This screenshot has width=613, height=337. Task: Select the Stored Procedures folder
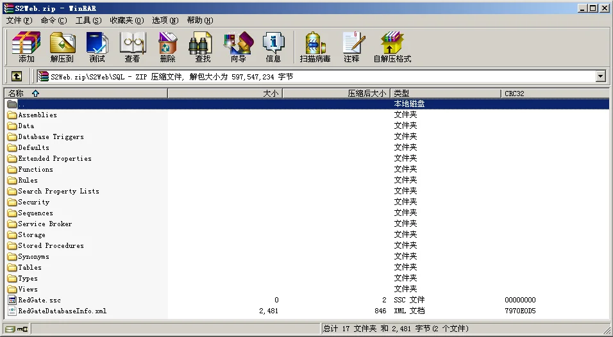[51, 245]
